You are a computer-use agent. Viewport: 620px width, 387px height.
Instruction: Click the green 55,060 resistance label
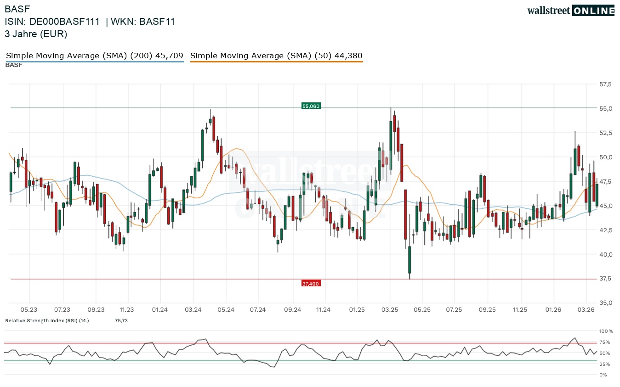click(x=311, y=106)
